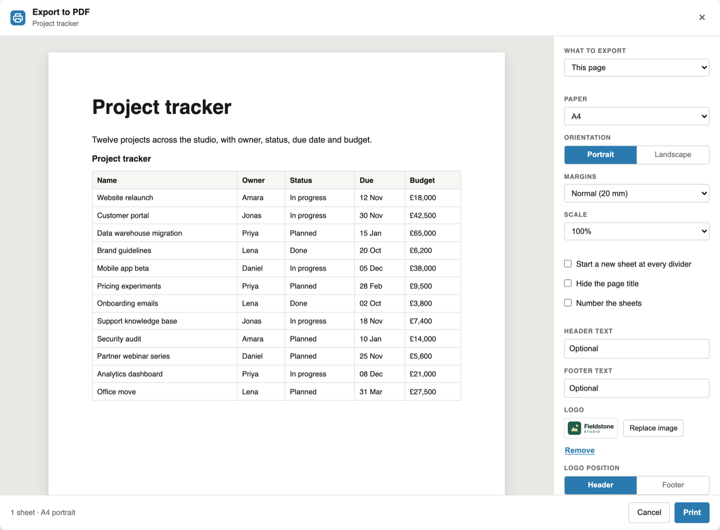Click the Name column header
Viewport: 720px width, 530px height.
(x=165, y=180)
